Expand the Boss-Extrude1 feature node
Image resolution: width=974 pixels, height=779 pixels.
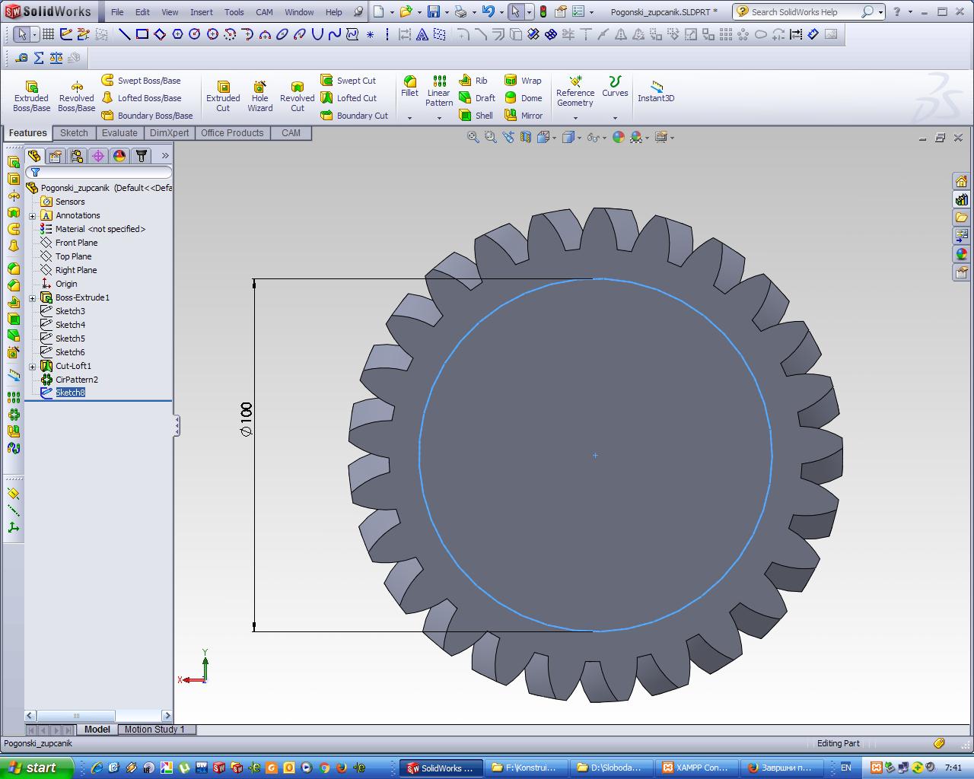(33, 298)
